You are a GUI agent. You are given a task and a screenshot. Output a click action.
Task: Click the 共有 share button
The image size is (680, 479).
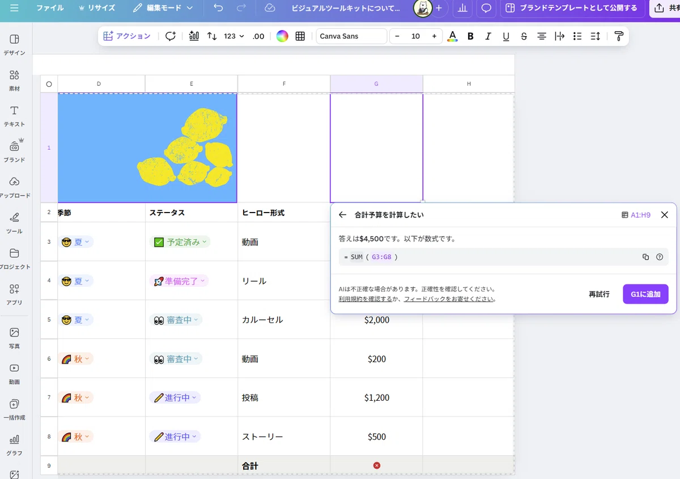point(666,8)
